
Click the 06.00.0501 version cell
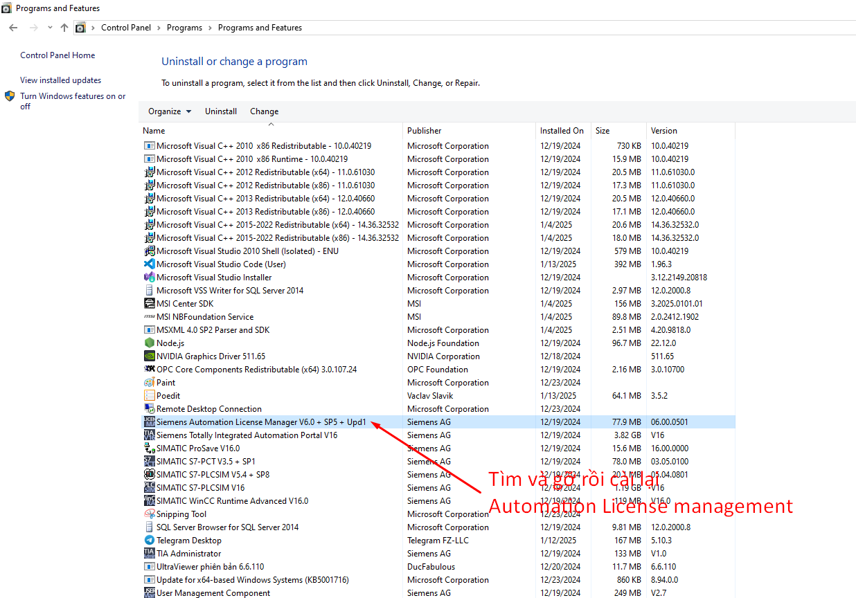pyautogui.click(x=670, y=422)
